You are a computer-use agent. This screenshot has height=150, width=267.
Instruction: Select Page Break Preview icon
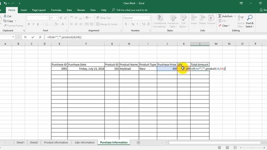pos(235,147)
